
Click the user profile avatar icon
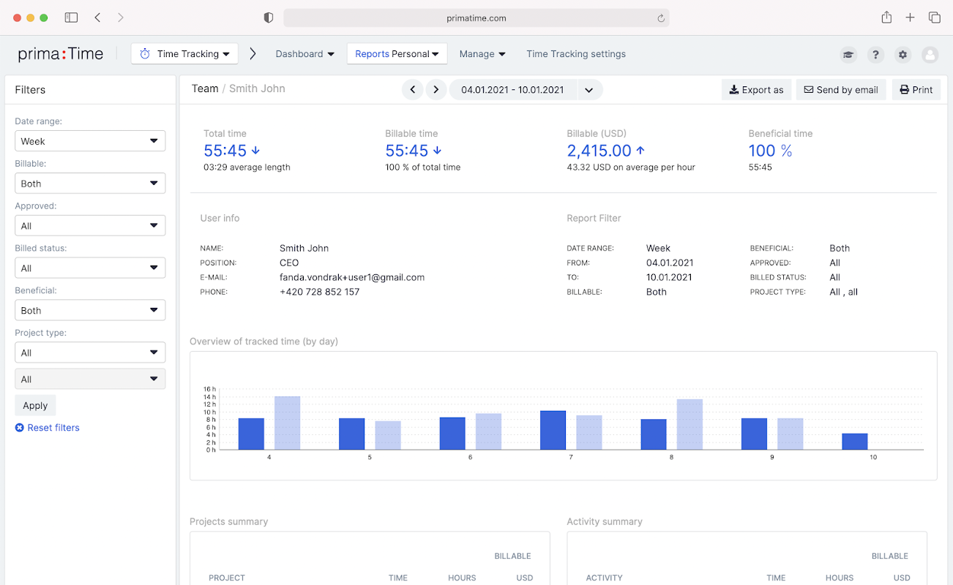930,54
